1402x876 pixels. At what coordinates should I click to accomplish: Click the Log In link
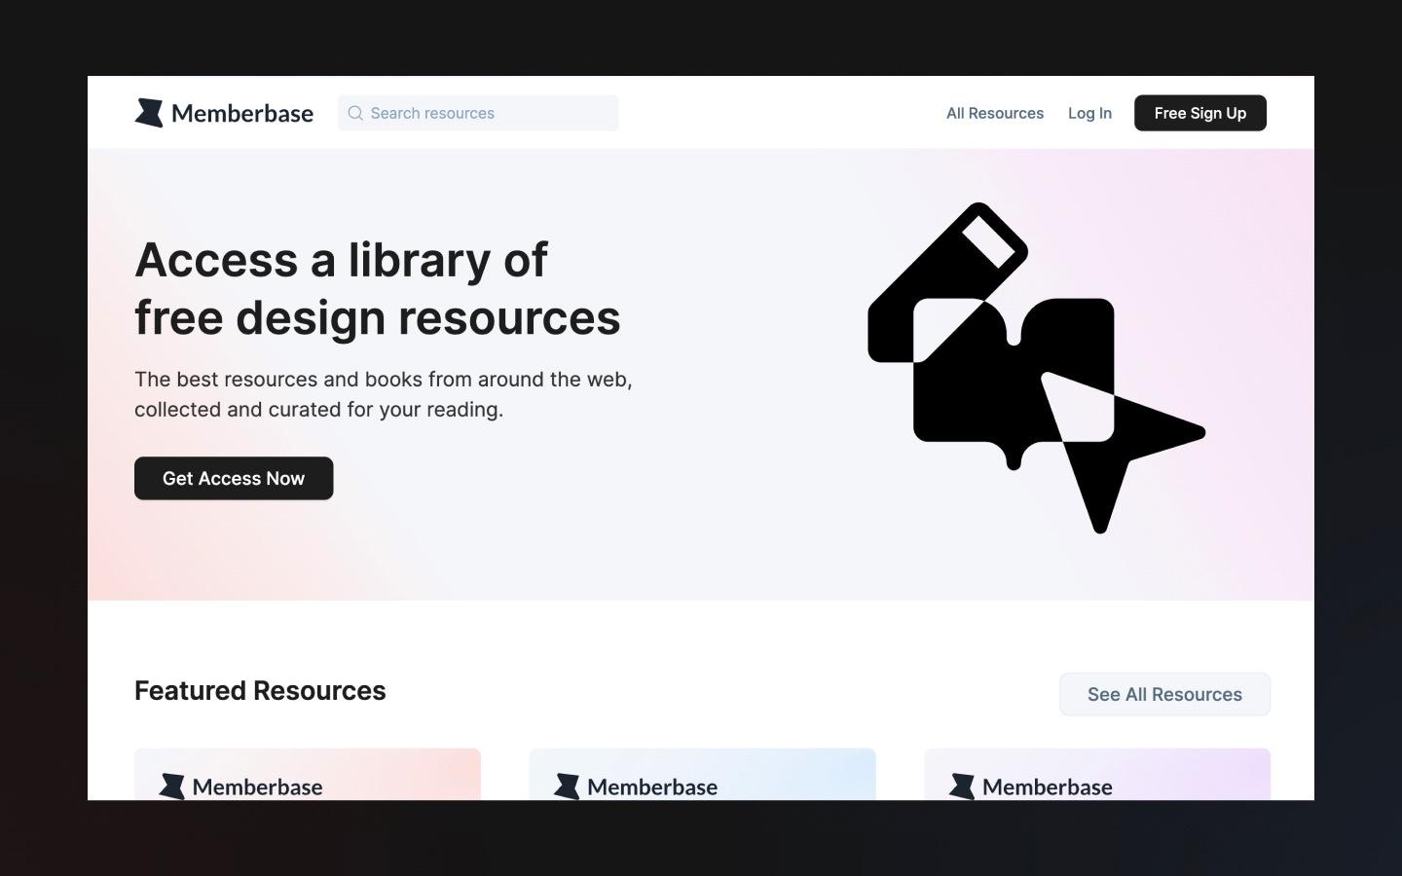[1089, 113]
